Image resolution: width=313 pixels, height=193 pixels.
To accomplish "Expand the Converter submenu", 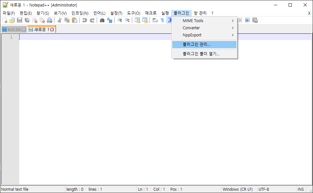I will point(205,28).
